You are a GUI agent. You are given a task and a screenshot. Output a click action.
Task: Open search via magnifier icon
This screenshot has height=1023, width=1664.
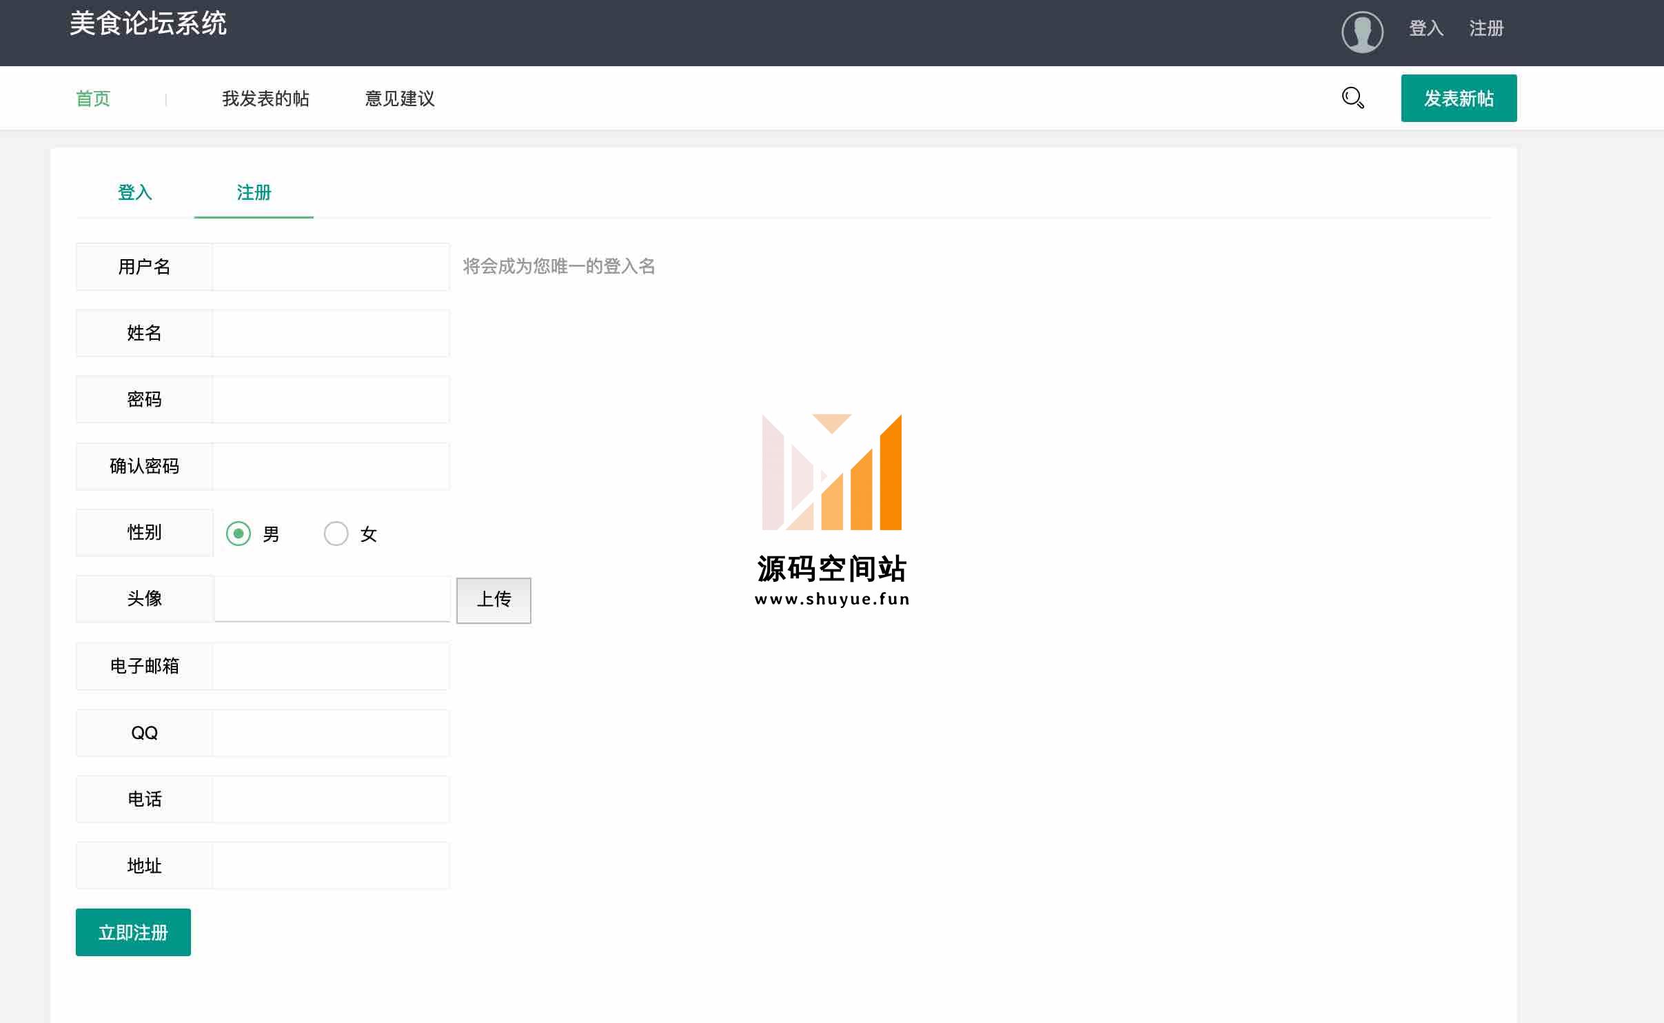[x=1352, y=98]
